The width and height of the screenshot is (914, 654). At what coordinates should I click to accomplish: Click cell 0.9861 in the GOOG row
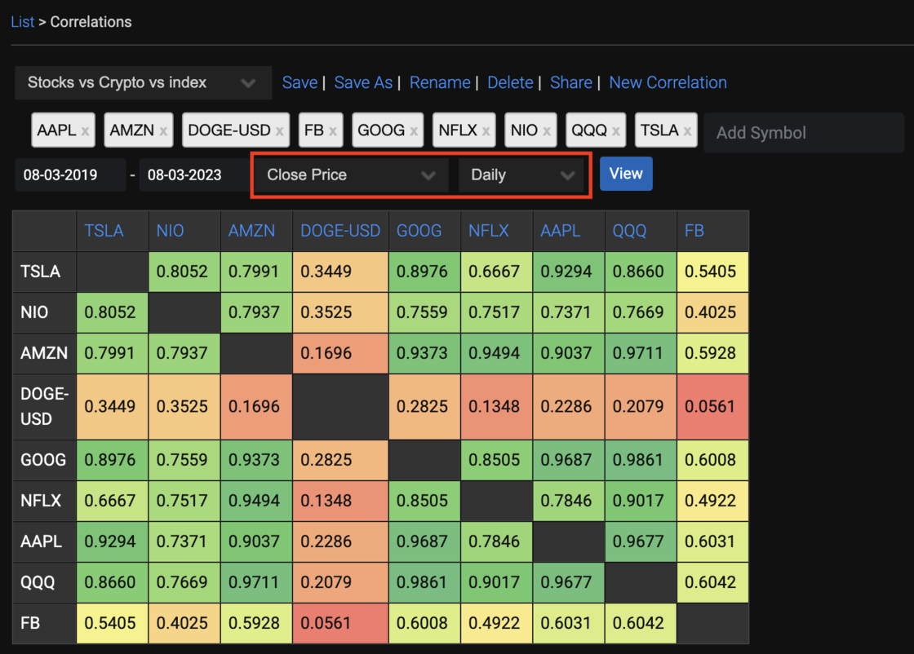point(641,460)
